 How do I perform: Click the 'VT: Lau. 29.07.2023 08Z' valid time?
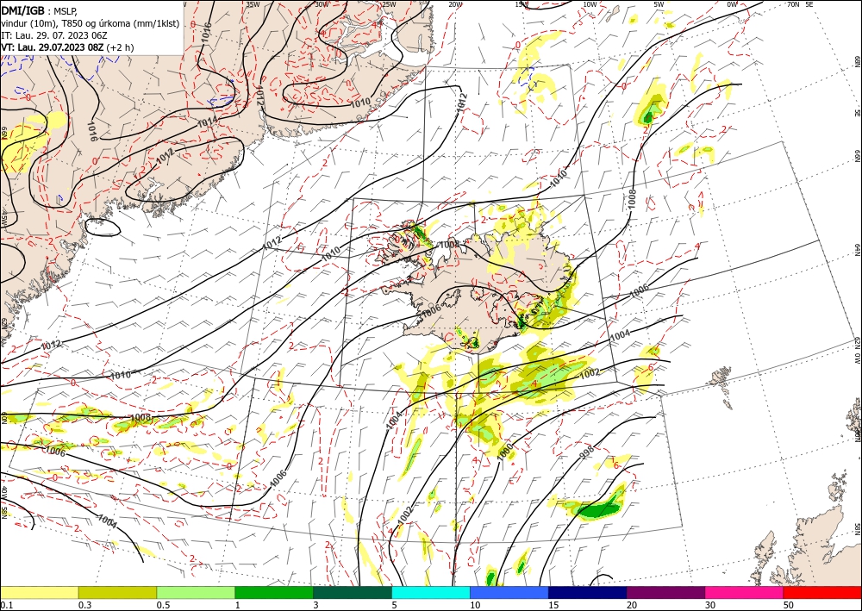point(53,47)
